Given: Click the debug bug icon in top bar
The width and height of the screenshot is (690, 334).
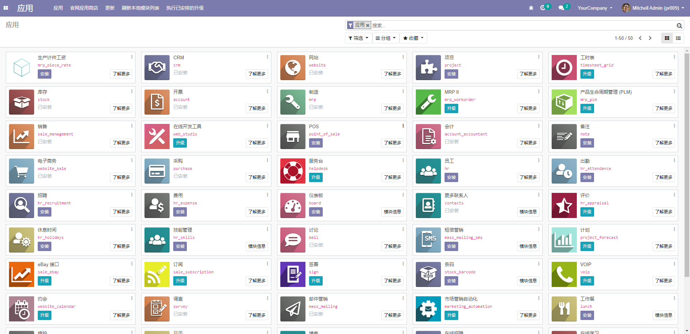Looking at the screenshot, I should coord(531,8).
